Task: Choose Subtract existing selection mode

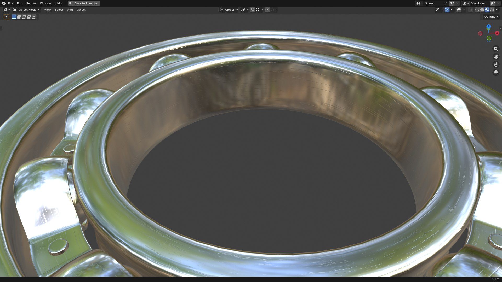Action: (24, 17)
